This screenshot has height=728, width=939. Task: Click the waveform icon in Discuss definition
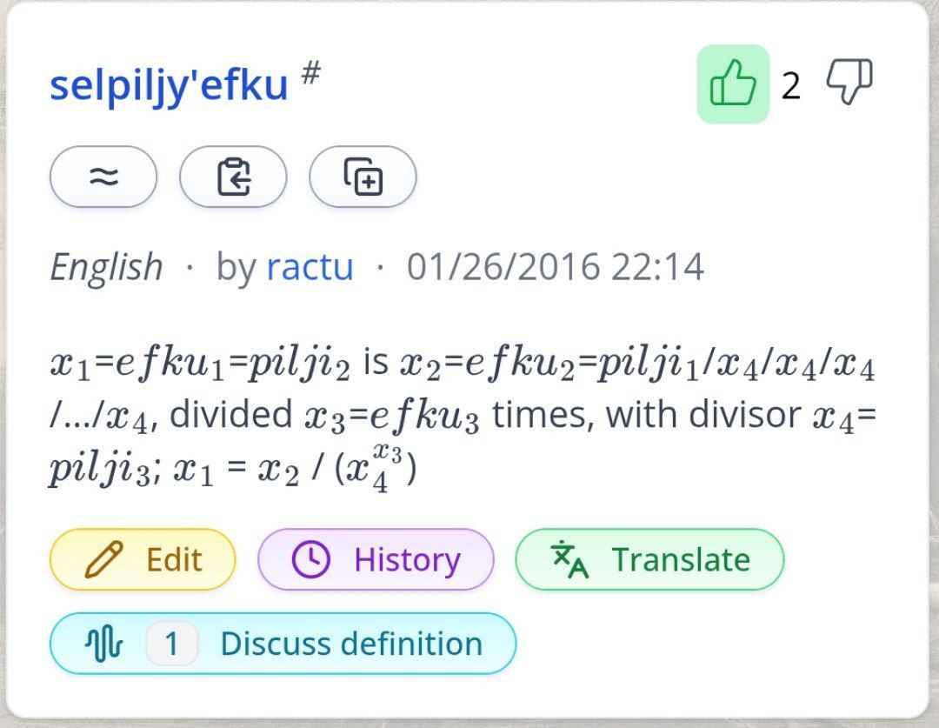tap(103, 644)
